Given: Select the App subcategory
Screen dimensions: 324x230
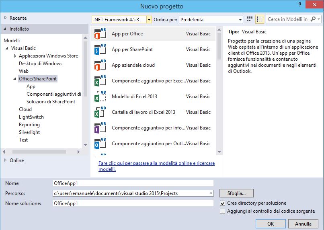Looking at the screenshot, I should [31, 86].
